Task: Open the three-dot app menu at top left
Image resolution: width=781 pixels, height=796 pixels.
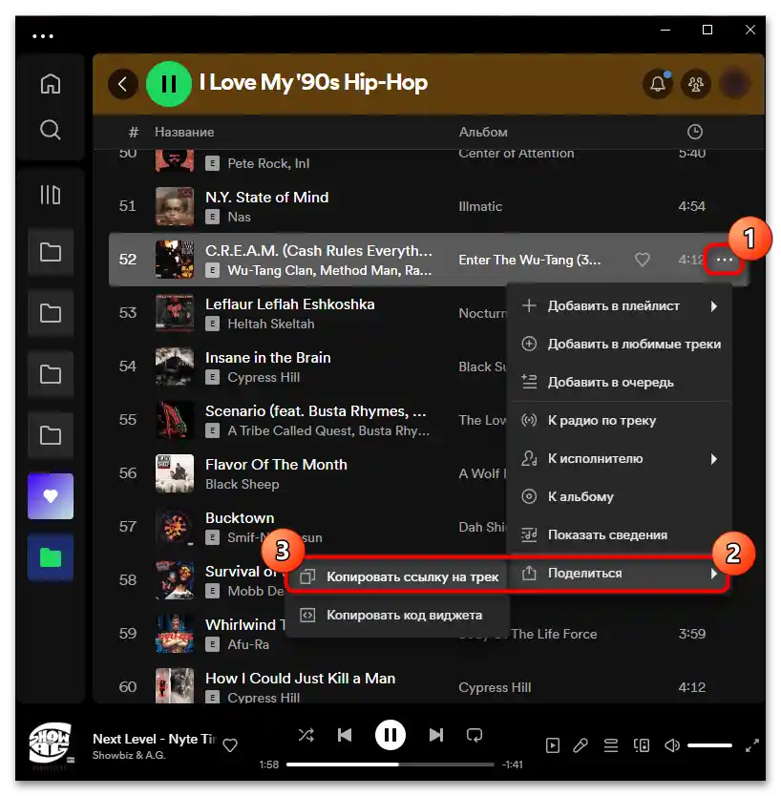Action: 43,36
